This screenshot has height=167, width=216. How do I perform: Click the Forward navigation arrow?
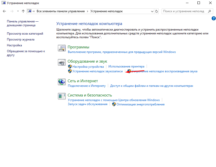pyautogui.click(x=12, y=11)
